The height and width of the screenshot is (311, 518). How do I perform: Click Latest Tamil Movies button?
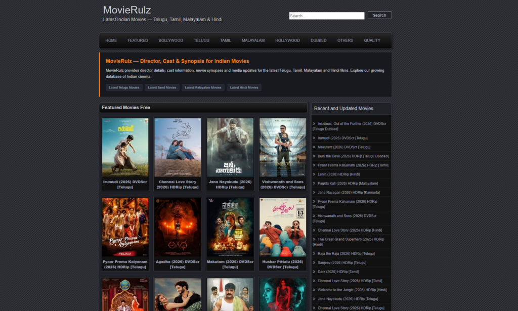tap(162, 87)
